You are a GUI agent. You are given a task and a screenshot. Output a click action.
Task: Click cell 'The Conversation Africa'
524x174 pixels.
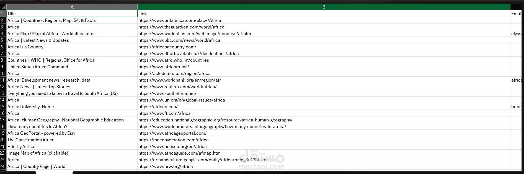(x=72, y=140)
